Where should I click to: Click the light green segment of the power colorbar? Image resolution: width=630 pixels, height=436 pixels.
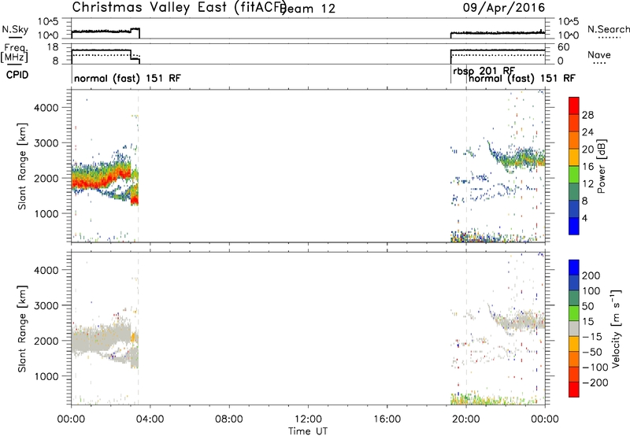click(x=574, y=175)
